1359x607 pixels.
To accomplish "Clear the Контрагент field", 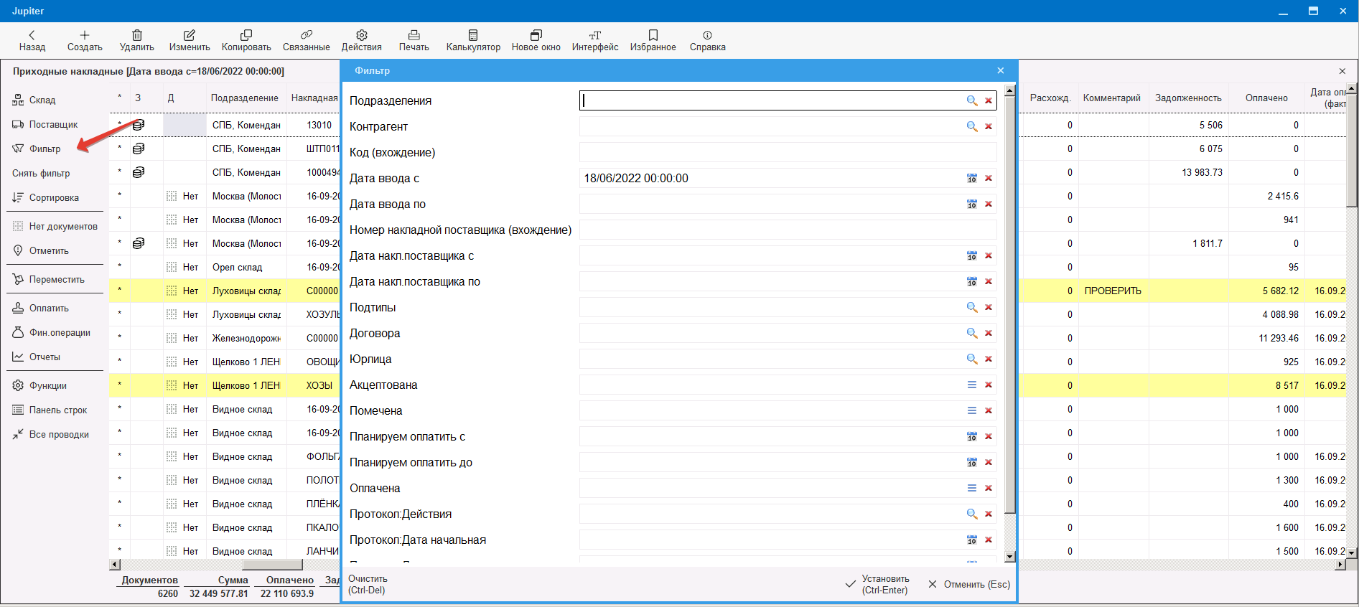I will coord(989,126).
